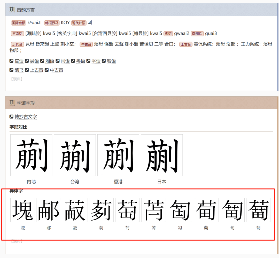Open the fifth variant character thumbnail

[127, 210]
